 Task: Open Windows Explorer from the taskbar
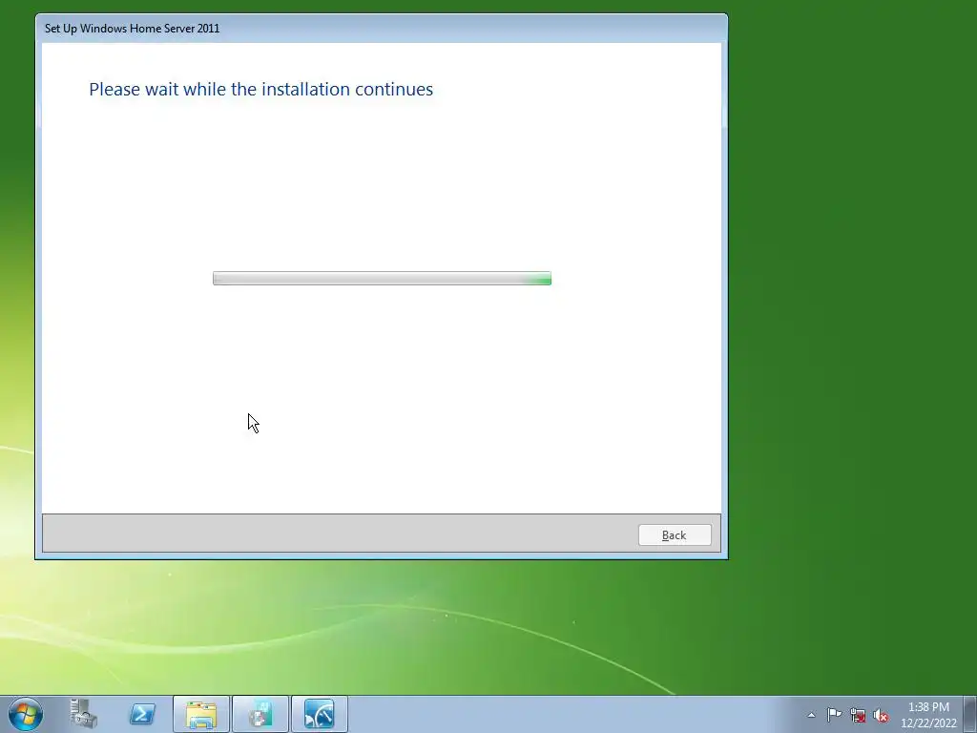coord(201,714)
